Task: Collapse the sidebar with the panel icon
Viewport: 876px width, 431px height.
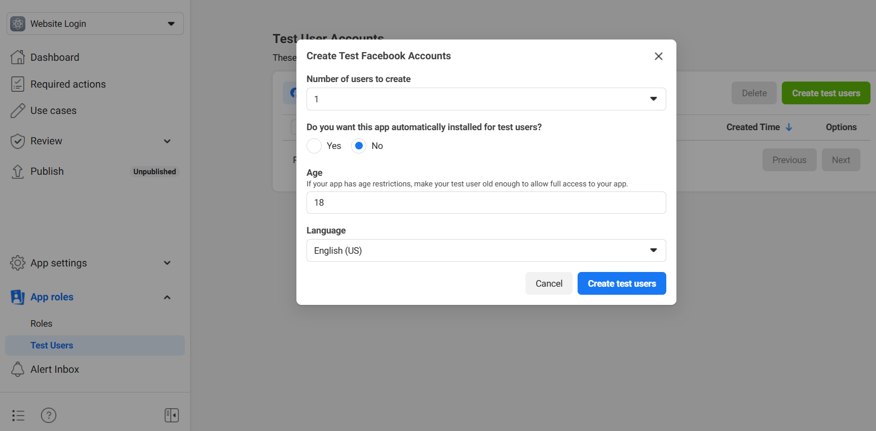Action: pos(172,415)
